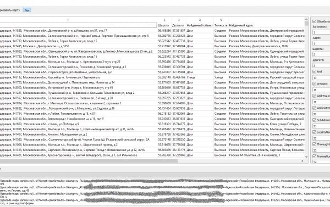Click longitude cell 36.456769

[179, 77]
